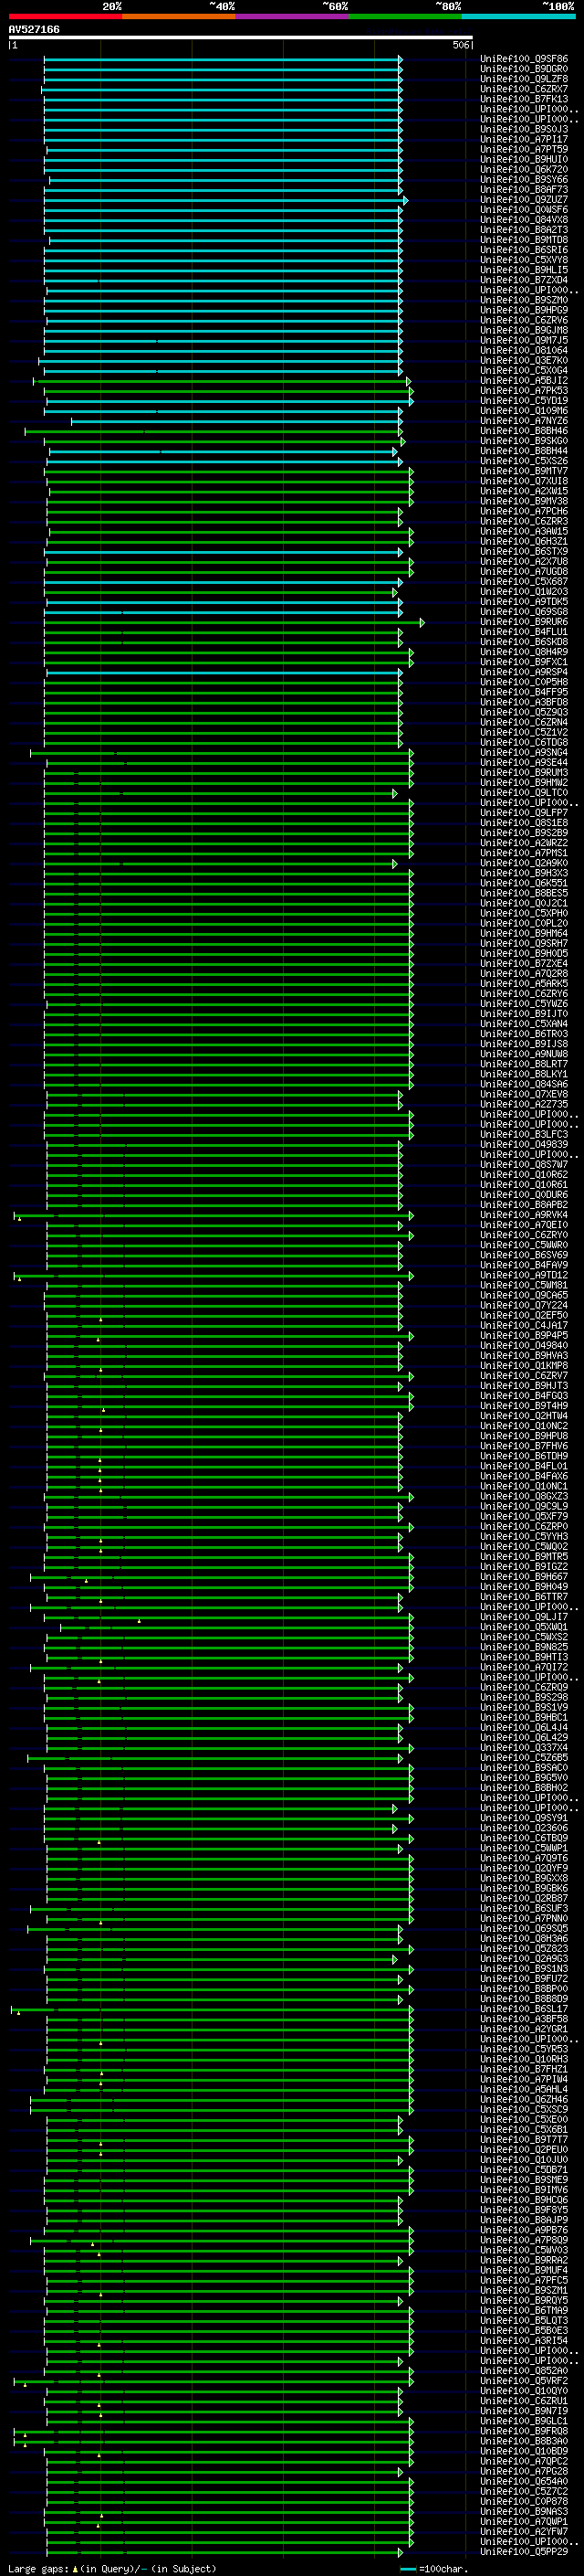Click the white query sequence bar

(241, 37)
